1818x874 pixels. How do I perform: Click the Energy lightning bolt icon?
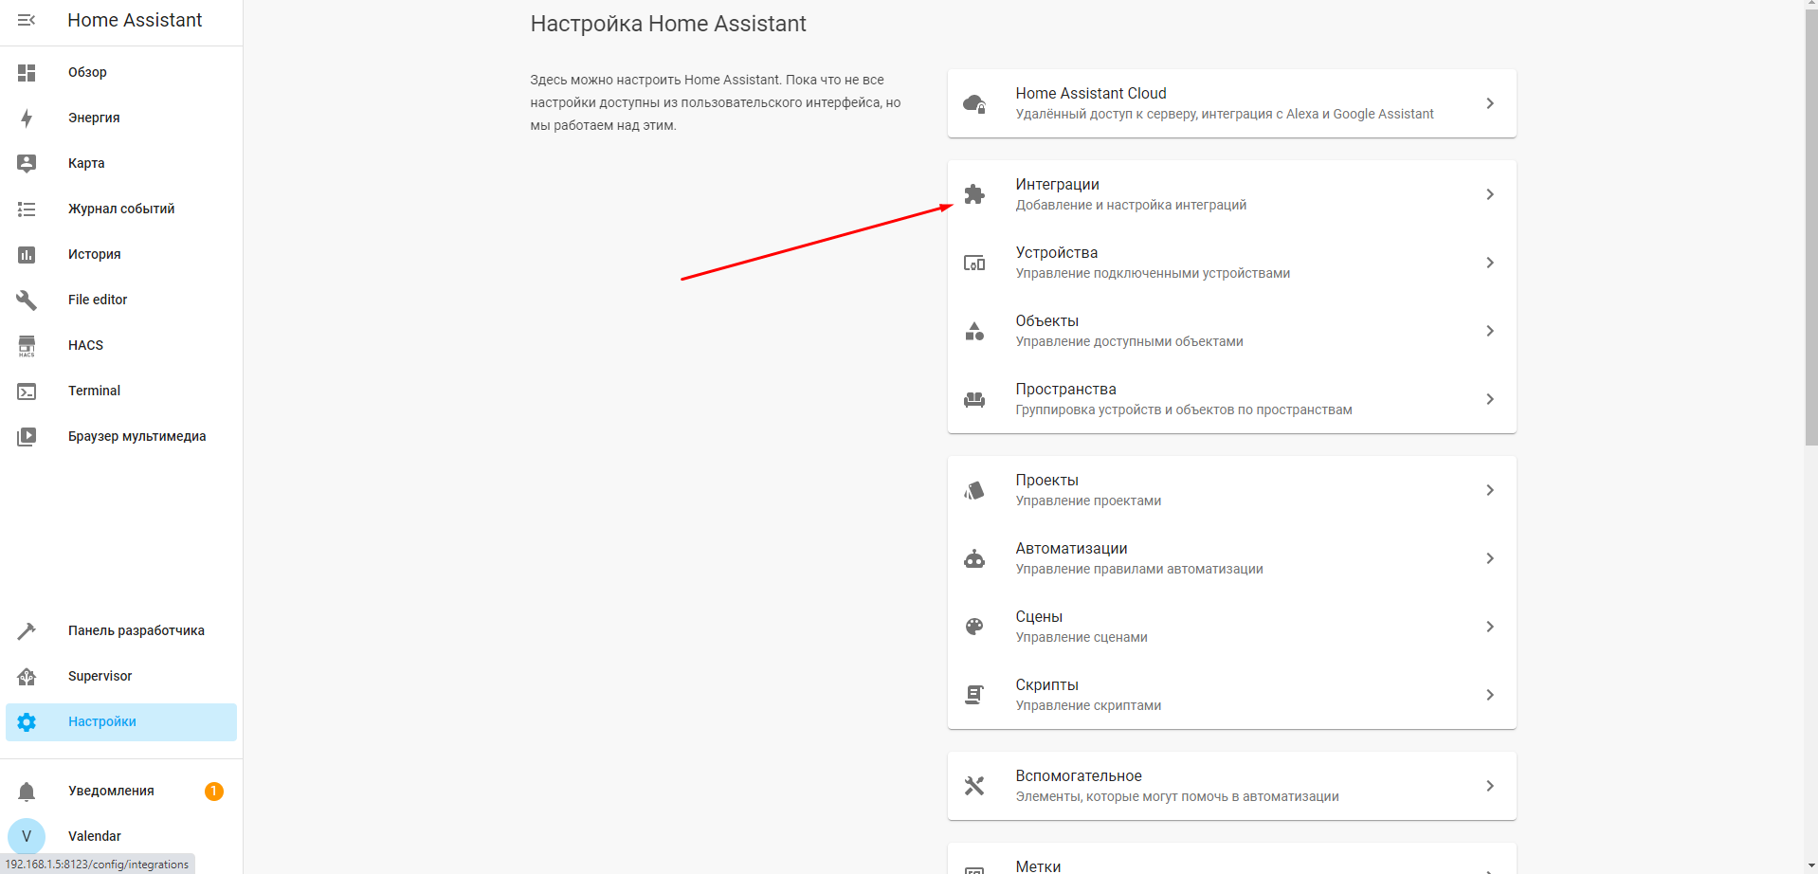click(x=27, y=118)
